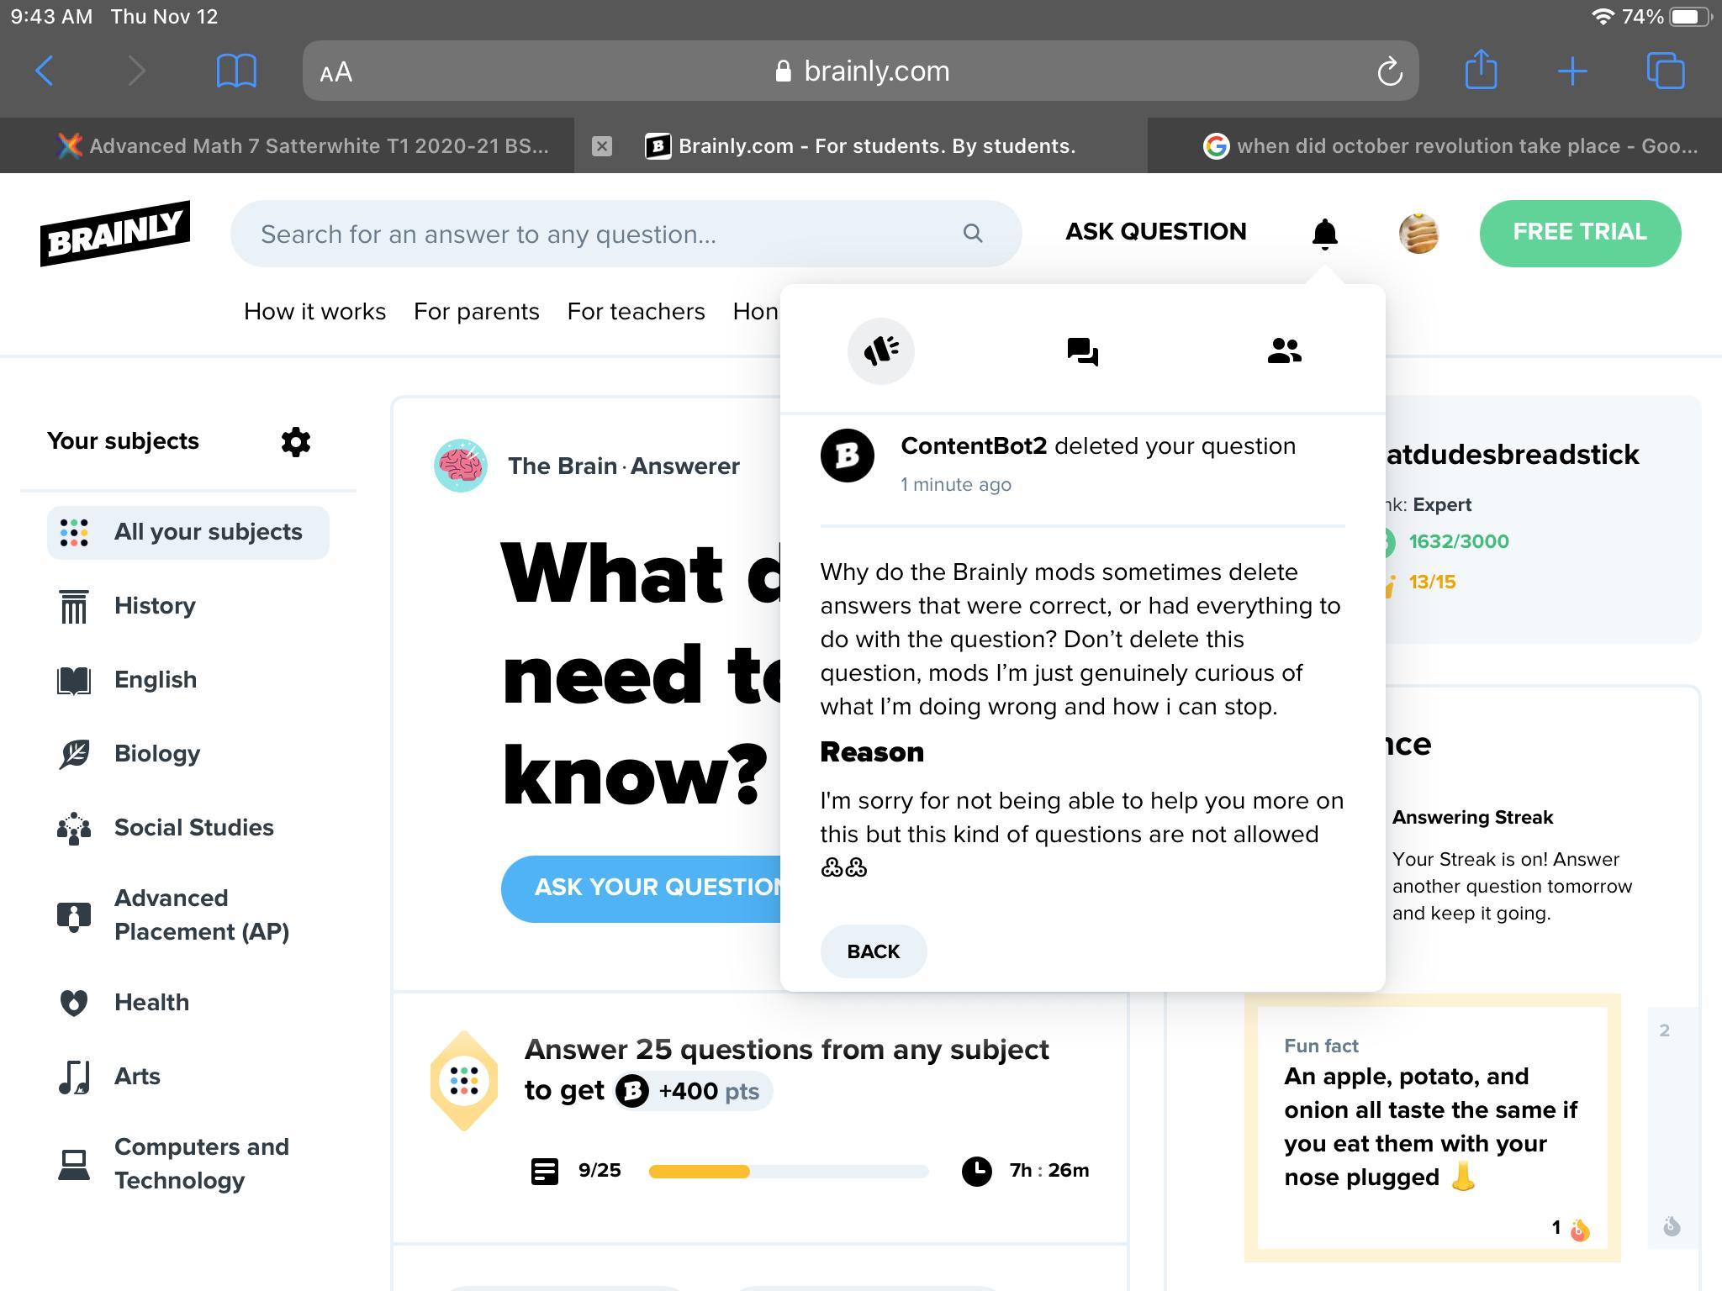The image size is (1722, 1291).
Task: Switch to the Google search tab
Action: (1449, 146)
